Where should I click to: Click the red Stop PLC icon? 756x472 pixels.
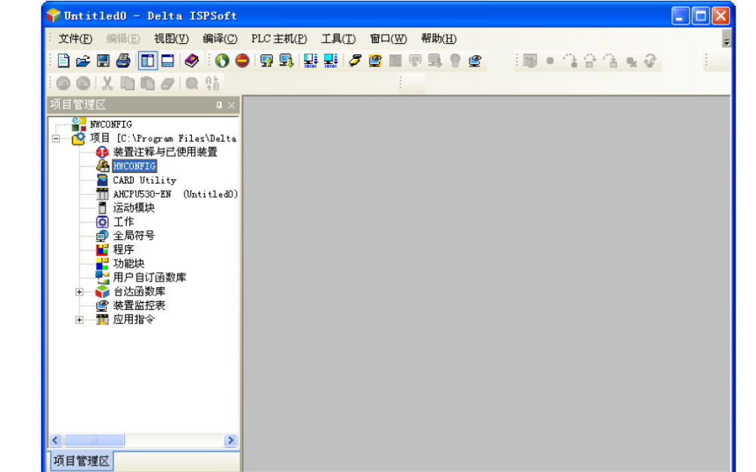243,60
